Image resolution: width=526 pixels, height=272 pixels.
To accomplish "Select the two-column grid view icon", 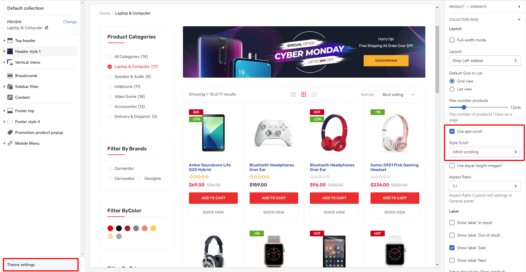I will (x=293, y=94).
